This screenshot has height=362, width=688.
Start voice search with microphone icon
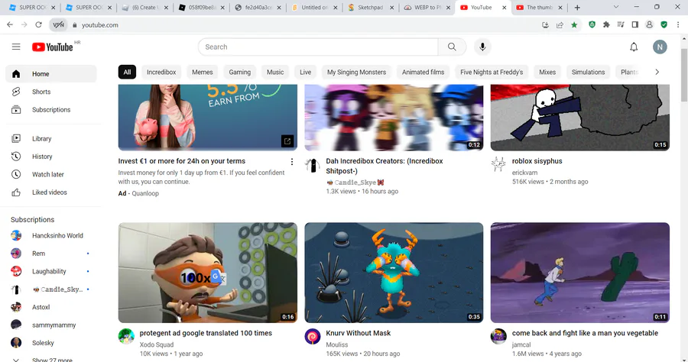(x=482, y=47)
